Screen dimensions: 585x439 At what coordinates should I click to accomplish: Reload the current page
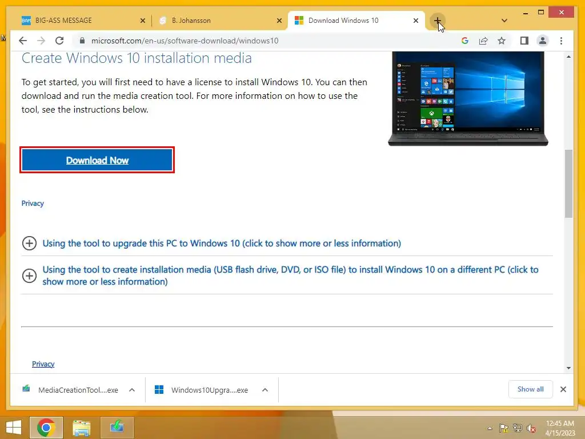[x=59, y=41]
